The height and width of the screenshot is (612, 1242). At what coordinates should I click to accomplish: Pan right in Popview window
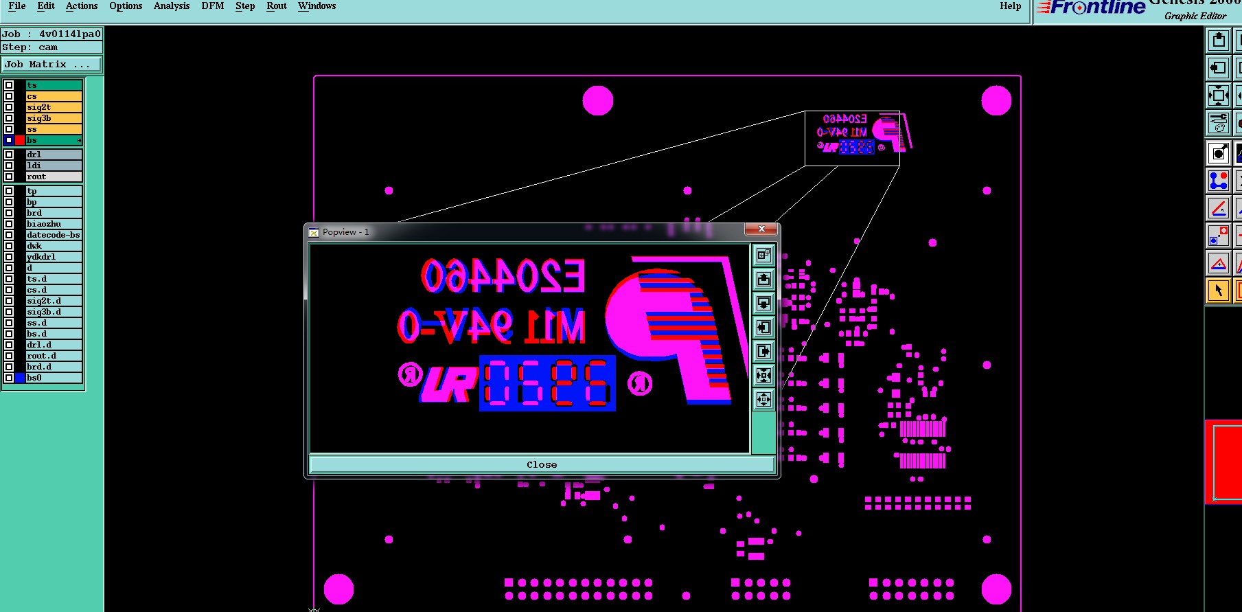tap(763, 352)
